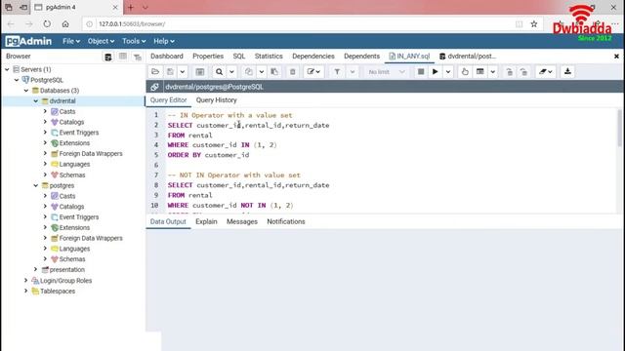Collapse the dvdrental database node
This screenshot has width=625, height=351.
point(35,101)
